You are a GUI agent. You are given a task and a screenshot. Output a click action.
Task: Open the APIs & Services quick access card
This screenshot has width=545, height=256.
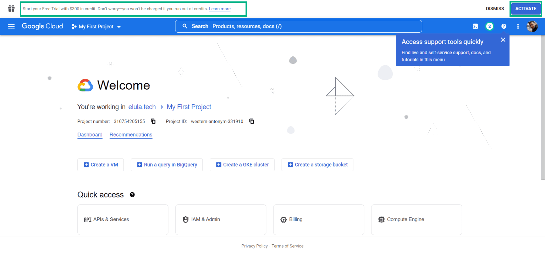coord(123,219)
